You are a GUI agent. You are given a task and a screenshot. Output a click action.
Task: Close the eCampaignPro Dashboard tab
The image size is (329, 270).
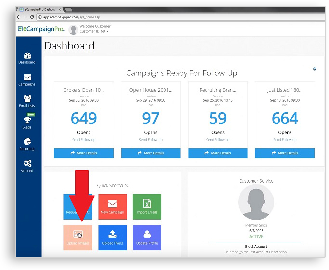click(x=60, y=10)
